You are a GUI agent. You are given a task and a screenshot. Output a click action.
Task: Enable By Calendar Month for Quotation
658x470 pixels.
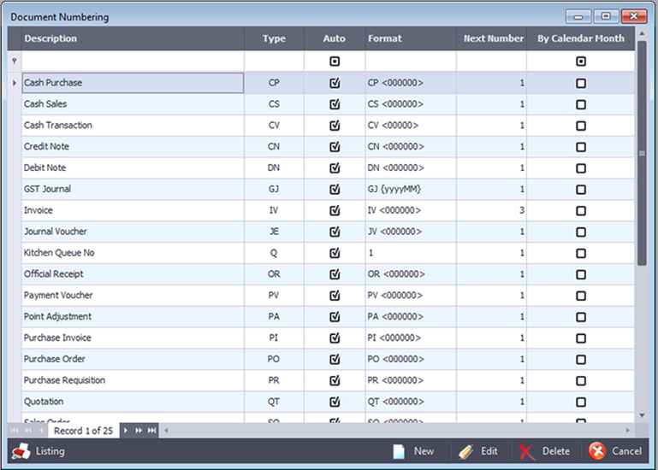click(x=581, y=402)
